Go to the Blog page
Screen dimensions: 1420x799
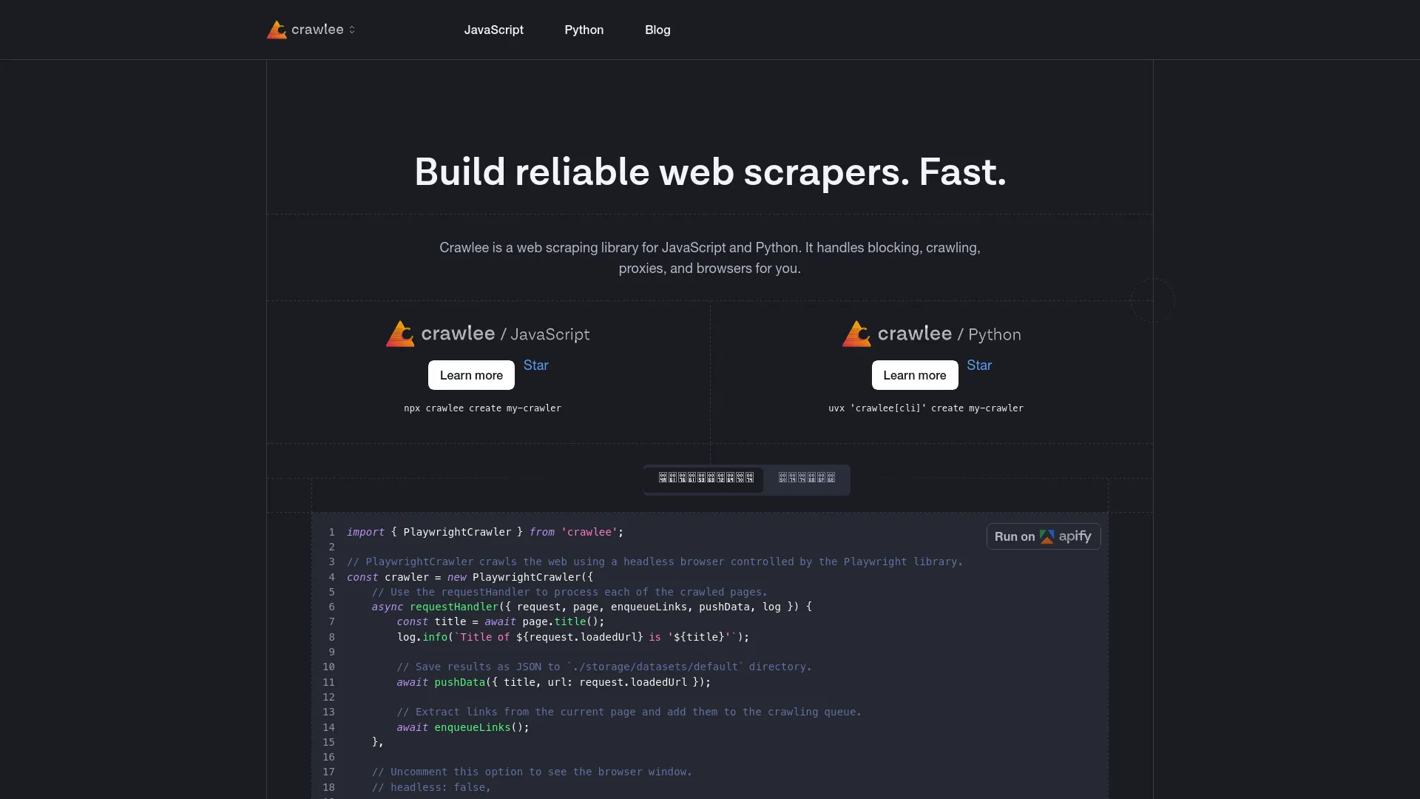point(657,30)
